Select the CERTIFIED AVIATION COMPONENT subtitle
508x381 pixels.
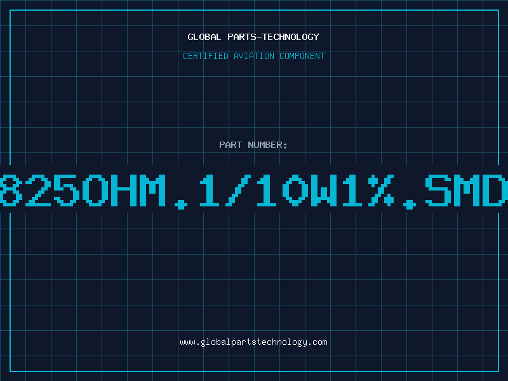click(x=253, y=56)
